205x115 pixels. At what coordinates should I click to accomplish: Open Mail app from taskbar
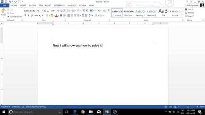click(99, 112)
